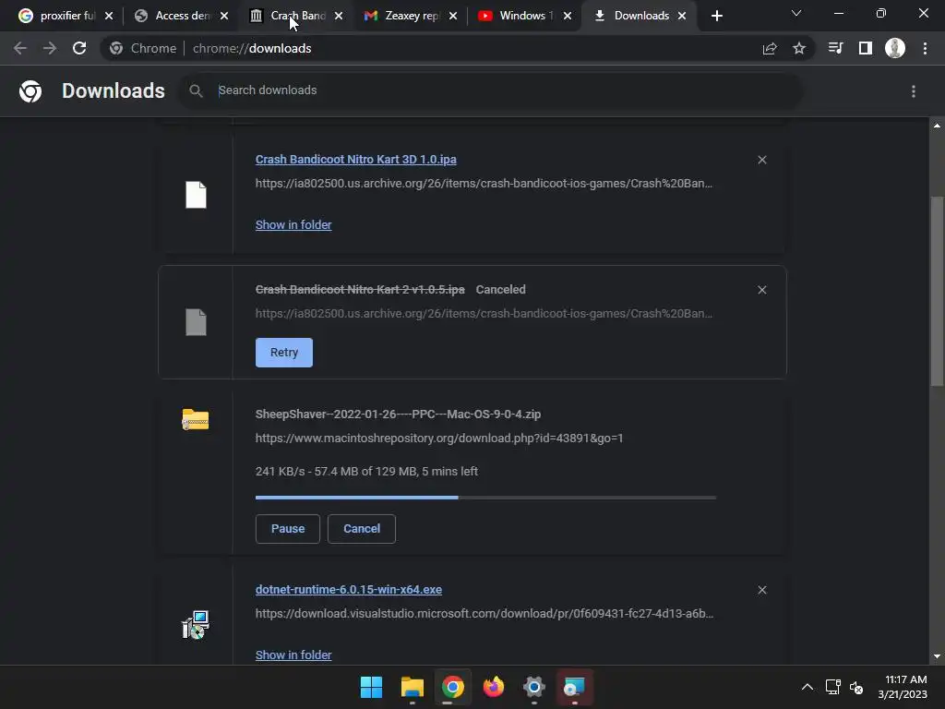Click the Chrome logo beside Downloads title
Screen dimensions: 945x709
(30, 91)
